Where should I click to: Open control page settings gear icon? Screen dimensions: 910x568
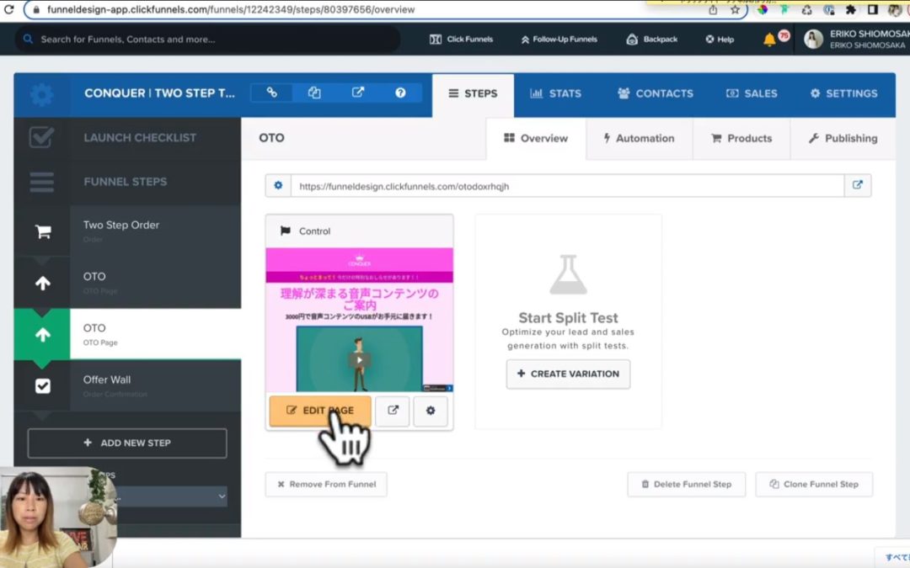(x=431, y=411)
